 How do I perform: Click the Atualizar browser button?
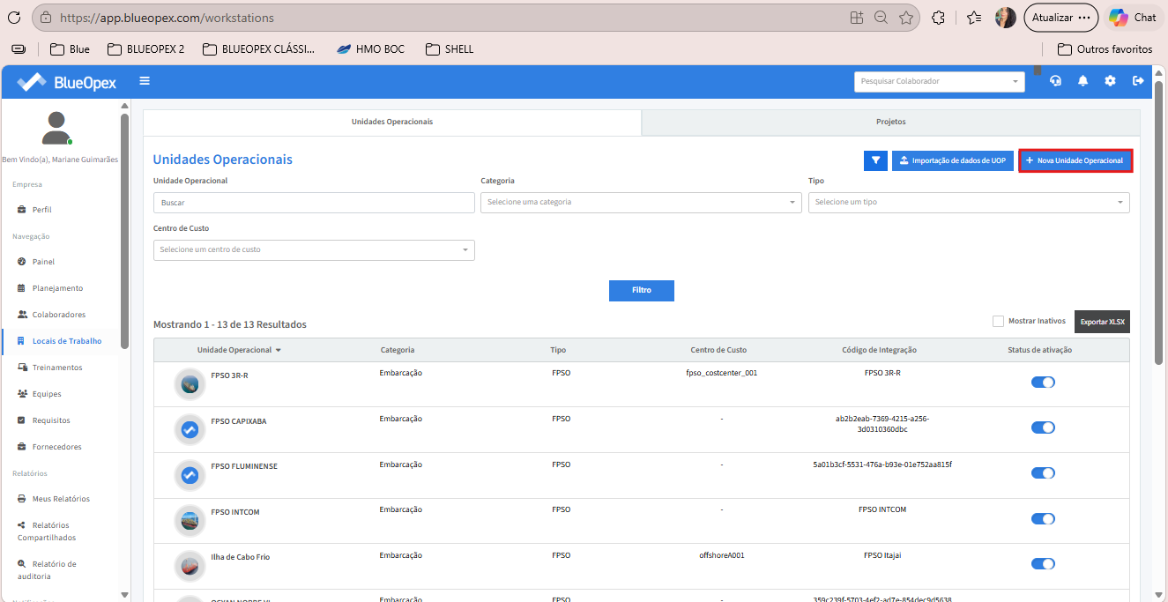pyautogui.click(x=1061, y=18)
